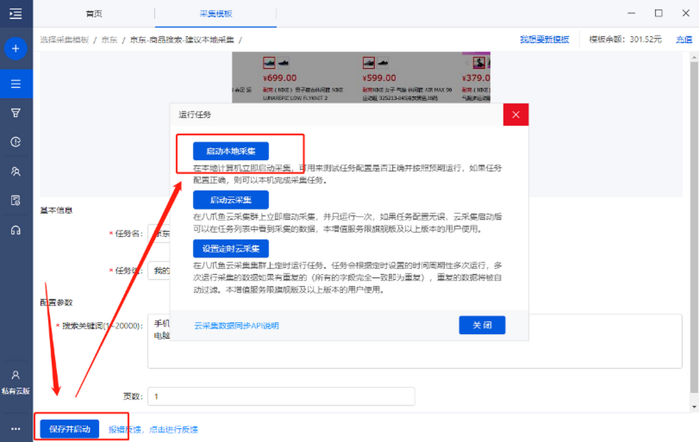Switch to the 首页 tab
The width and height of the screenshot is (699, 442).
[94, 13]
